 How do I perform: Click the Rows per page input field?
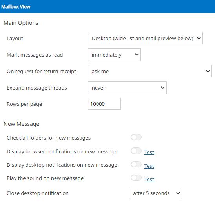(x=104, y=104)
